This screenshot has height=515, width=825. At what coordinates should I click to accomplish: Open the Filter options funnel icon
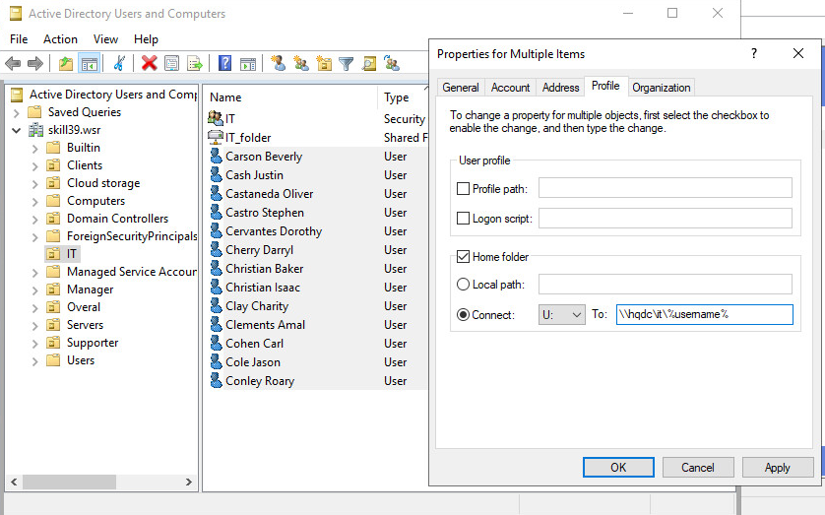(347, 64)
